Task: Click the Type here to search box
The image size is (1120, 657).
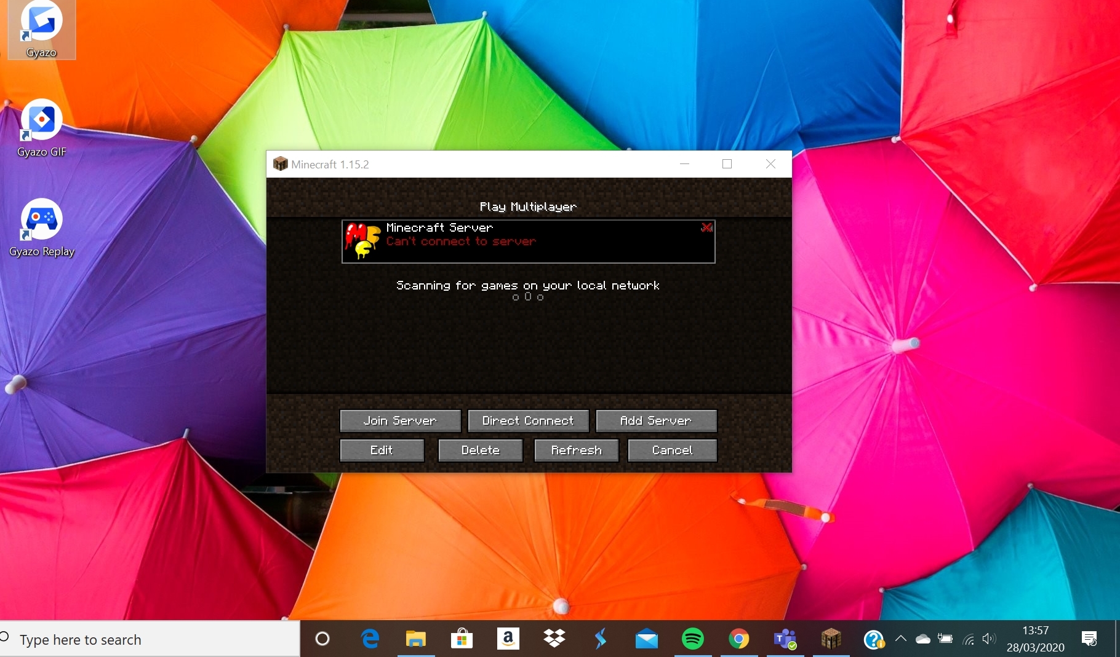Action: click(x=148, y=640)
